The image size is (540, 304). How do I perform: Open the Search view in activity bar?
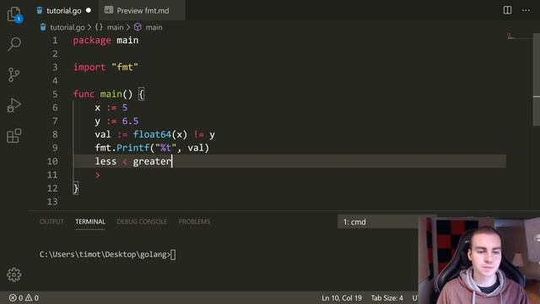click(x=14, y=44)
